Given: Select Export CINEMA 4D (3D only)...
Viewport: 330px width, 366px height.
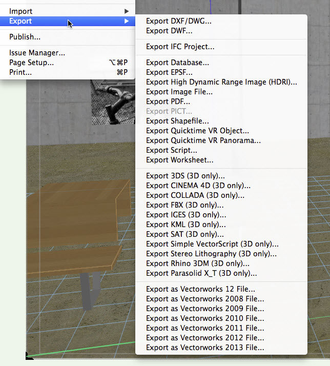Looking at the screenshot, I should [x=221, y=186].
